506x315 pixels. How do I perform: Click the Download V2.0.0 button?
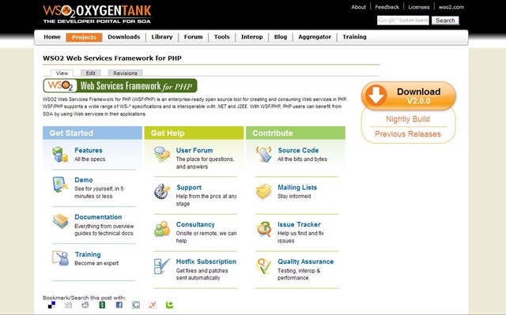(x=409, y=96)
